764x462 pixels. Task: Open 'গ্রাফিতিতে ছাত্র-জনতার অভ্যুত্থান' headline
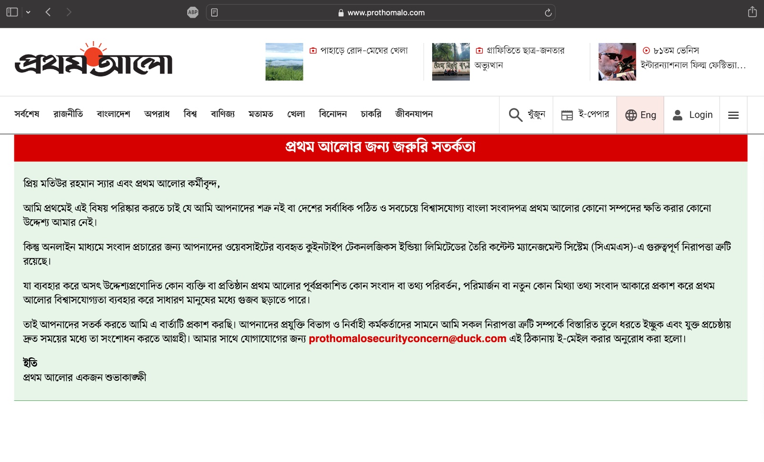[520, 58]
